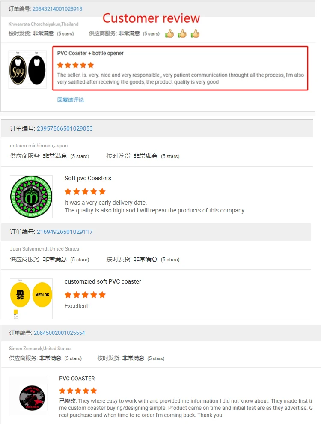Open order number 20845002001025554
321x424 pixels.
(x=59, y=333)
